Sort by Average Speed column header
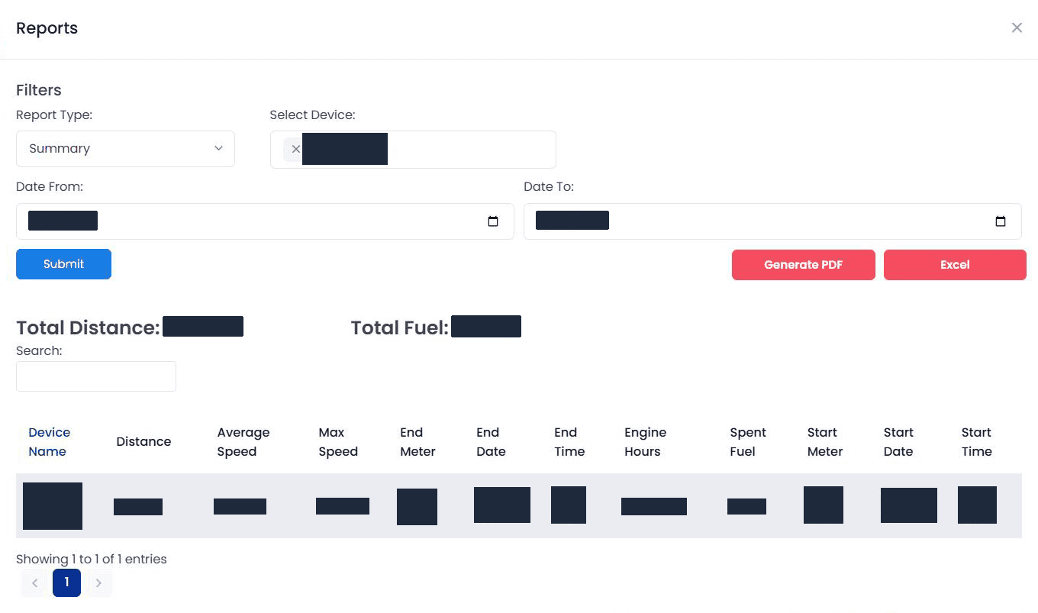Image resolution: width=1038 pixels, height=613 pixels. 243,442
